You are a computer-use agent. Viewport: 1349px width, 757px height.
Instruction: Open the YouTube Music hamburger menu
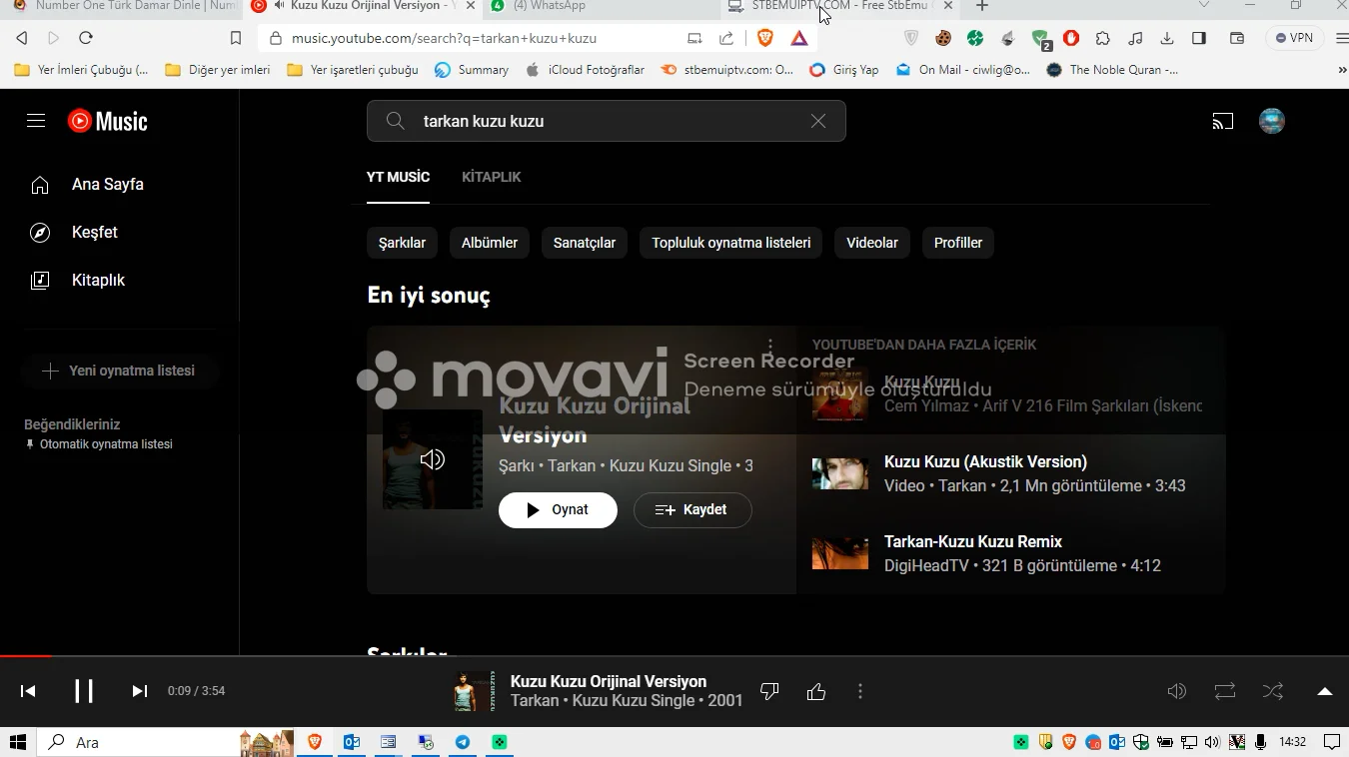tap(36, 121)
